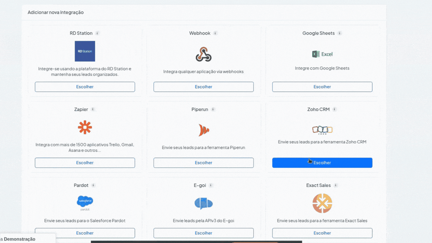The height and width of the screenshot is (243, 432).
Task: Pick Escolher for Exact Sales
Action: point(322,233)
